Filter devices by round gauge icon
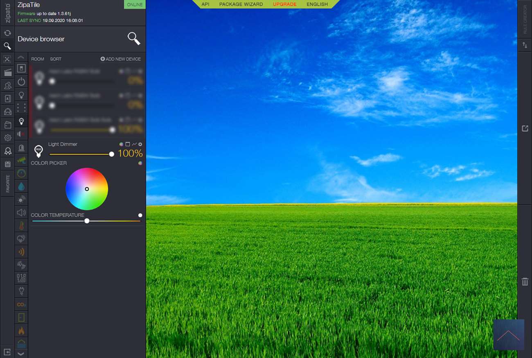532x358 pixels. click(21, 173)
